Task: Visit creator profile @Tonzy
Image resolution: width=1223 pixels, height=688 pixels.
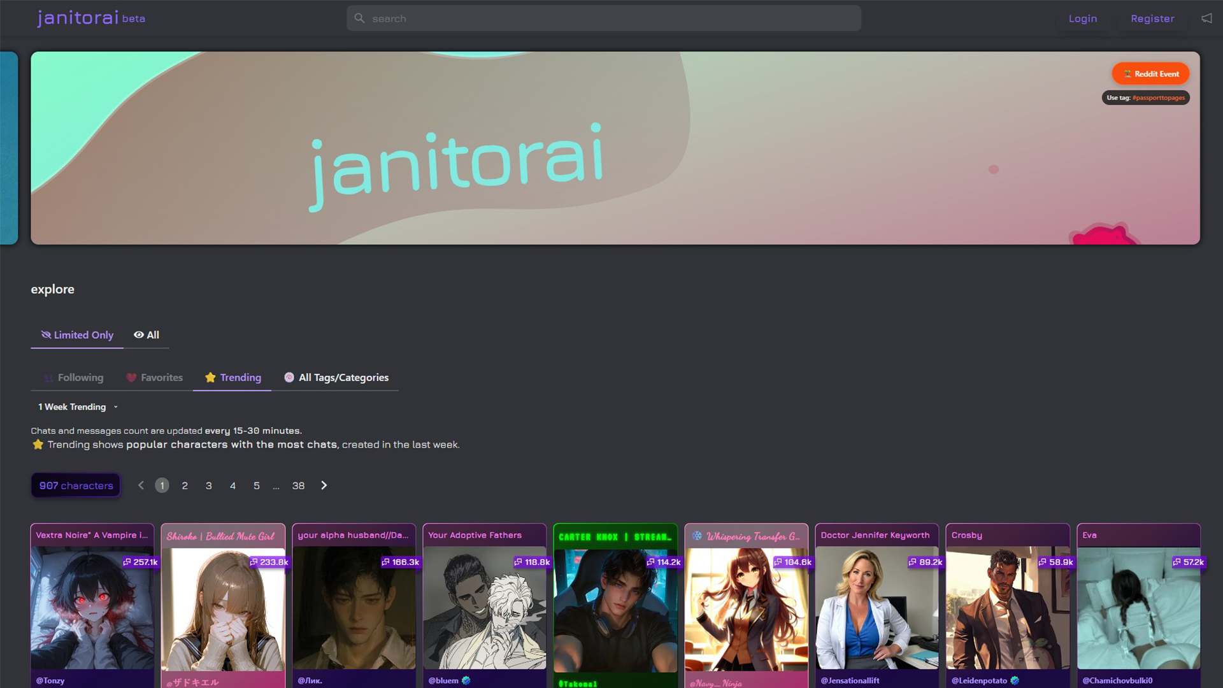Action: pos(50,680)
